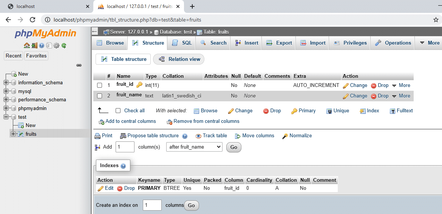Click the navigation panel link chain icon
Screen dimensions: 442x214
(x=79, y=65)
